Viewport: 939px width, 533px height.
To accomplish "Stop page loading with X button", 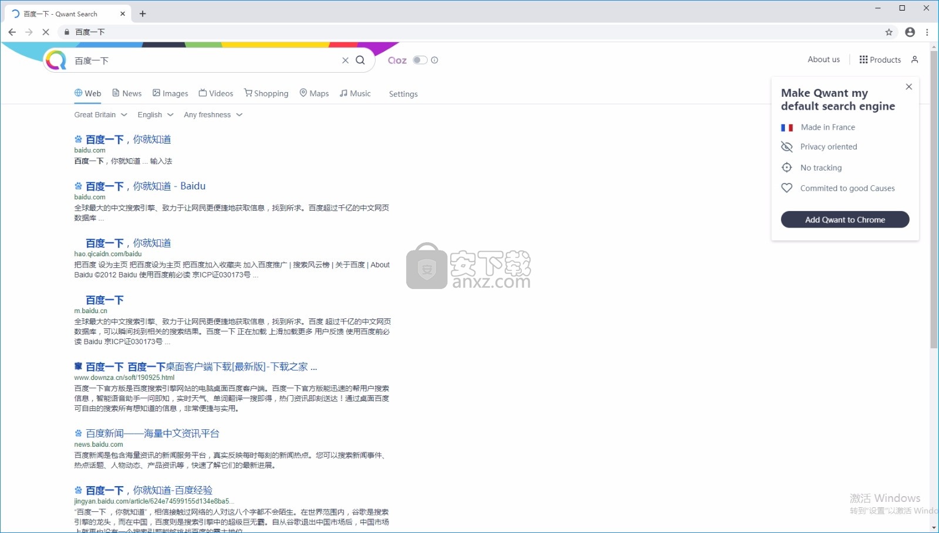I will click(46, 32).
